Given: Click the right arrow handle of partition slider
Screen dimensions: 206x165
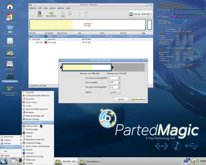Looking at the screenshot, I should [113, 67].
